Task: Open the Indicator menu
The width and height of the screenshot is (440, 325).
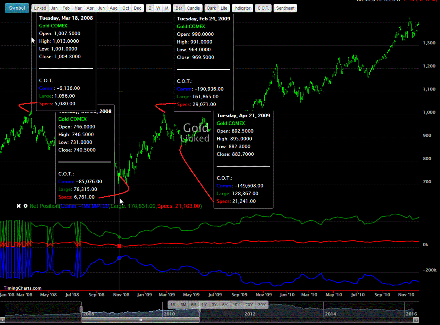Action: [242, 8]
